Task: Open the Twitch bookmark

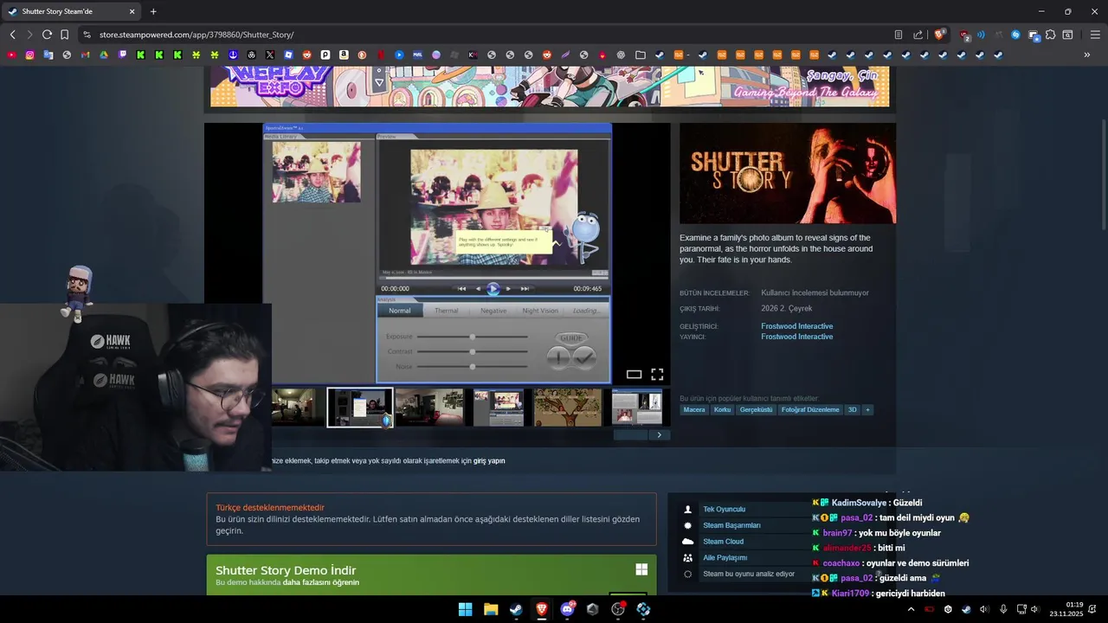Action: [x=122, y=55]
